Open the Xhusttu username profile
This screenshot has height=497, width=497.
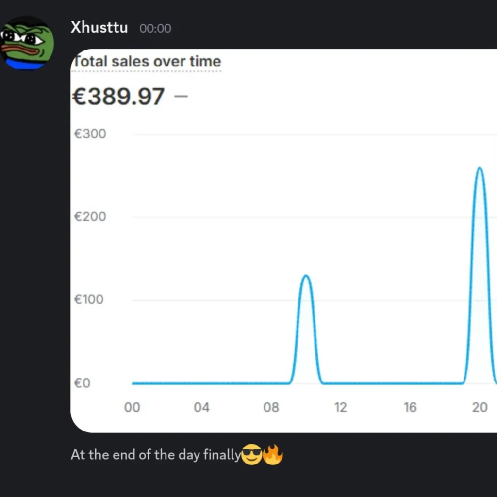tap(99, 27)
